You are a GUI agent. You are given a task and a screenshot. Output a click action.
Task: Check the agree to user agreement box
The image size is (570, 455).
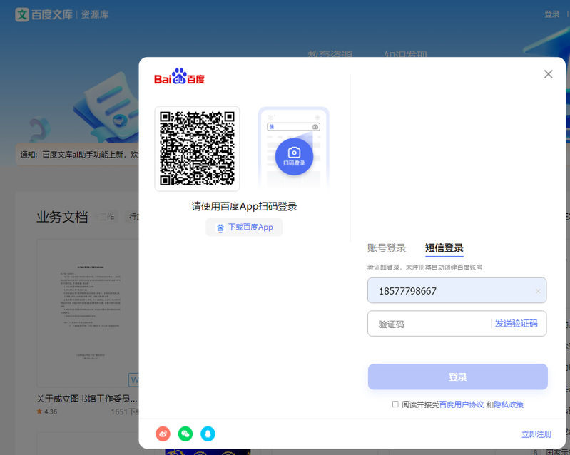395,404
